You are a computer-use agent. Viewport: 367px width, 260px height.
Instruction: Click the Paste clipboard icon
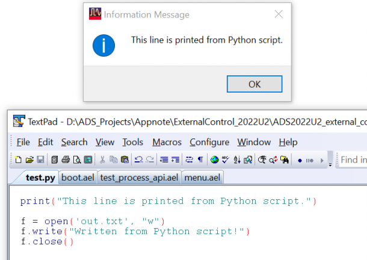(125, 160)
